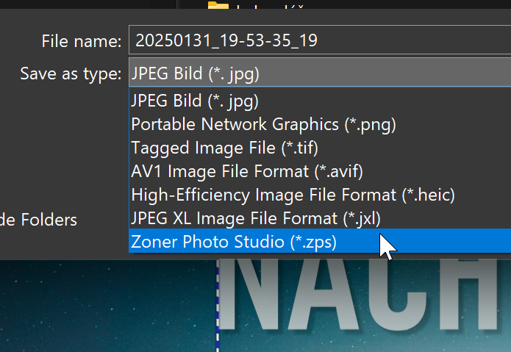Collapse the Save as type combo box

316,73
